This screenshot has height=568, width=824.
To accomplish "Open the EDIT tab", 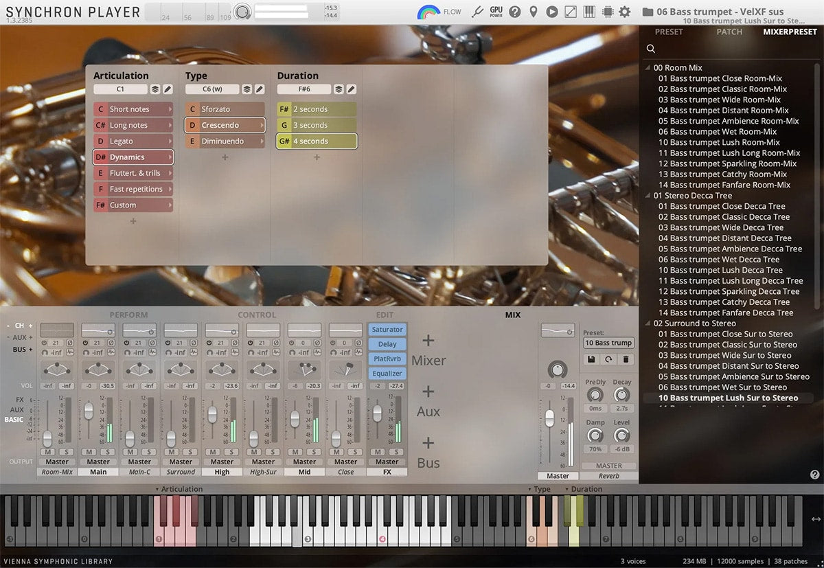I will pyautogui.click(x=385, y=315).
